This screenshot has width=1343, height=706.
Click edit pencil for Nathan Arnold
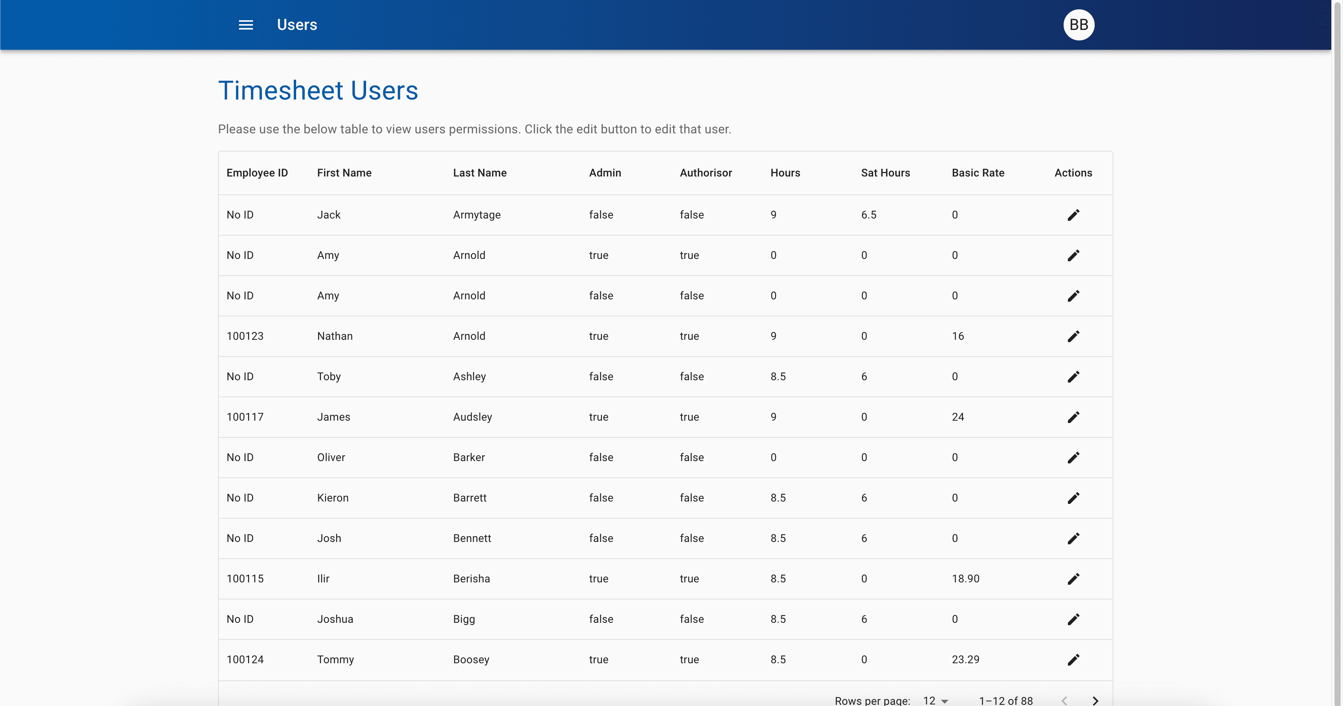point(1073,336)
